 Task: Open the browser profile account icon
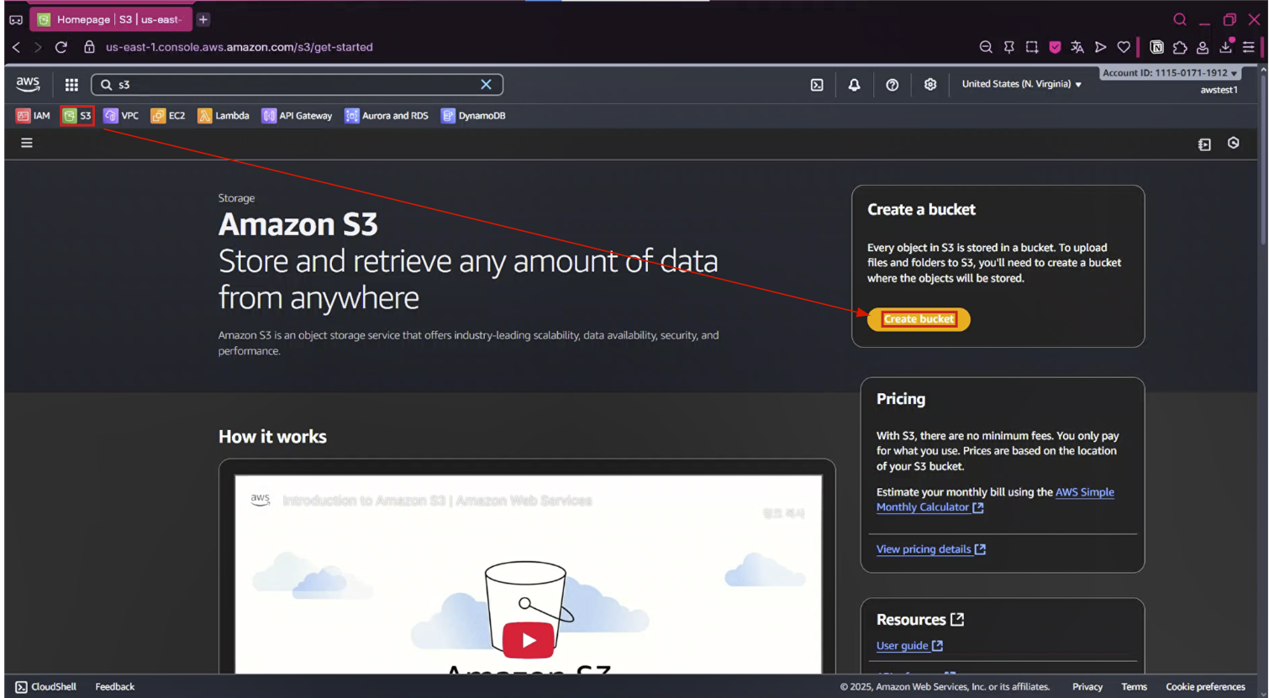[1203, 47]
